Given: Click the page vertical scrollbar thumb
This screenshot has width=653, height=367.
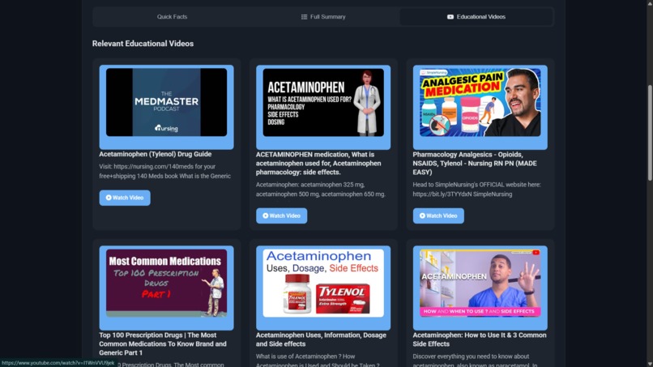Looking at the screenshot, I should tap(650, 133).
